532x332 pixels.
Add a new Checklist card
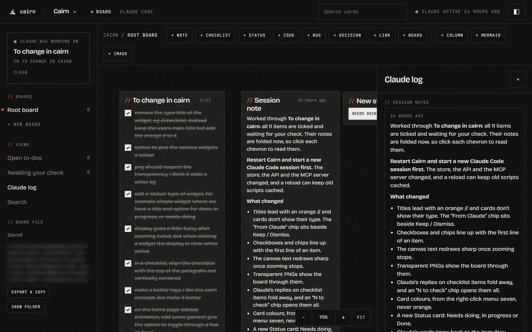click(x=215, y=35)
